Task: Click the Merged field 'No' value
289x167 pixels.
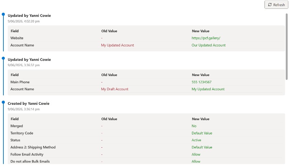Action: point(194,126)
